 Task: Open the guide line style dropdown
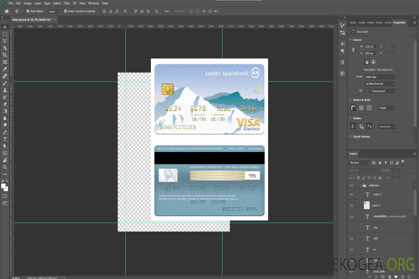pyautogui.click(x=387, y=127)
